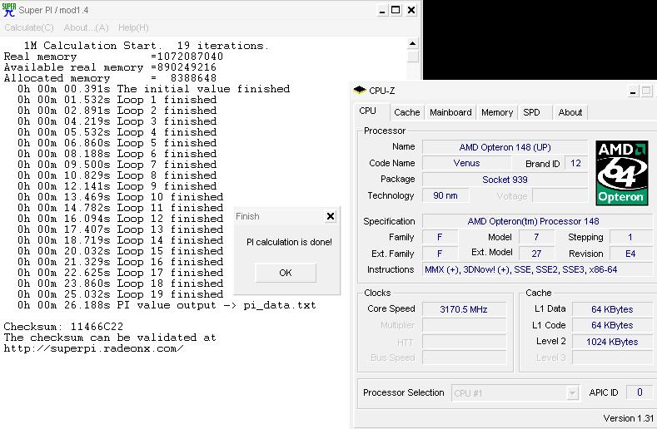Click the scroll-up arrow in Super PI log
This screenshot has width=657, height=429.
click(x=412, y=43)
